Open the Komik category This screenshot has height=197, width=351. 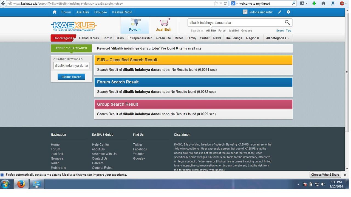coord(107,38)
